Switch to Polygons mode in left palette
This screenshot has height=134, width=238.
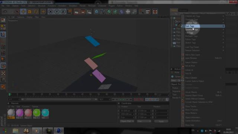click(3, 59)
